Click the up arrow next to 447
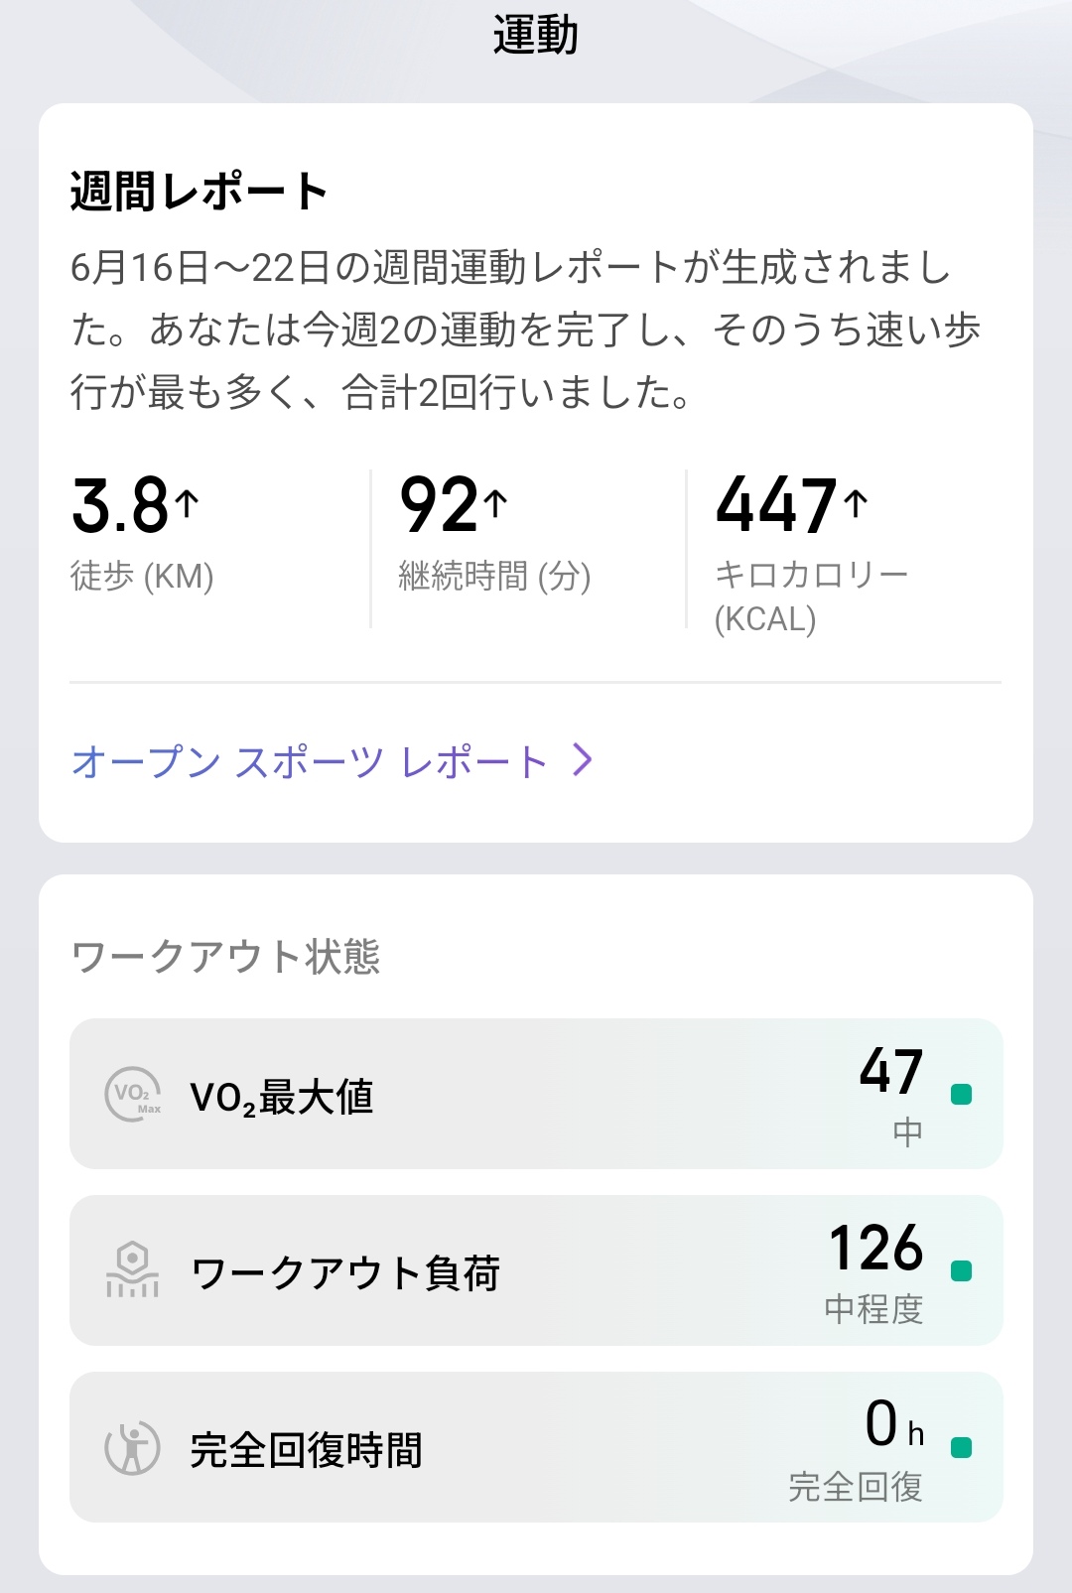The width and height of the screenshot is (1072, 1593). point(856,503)
